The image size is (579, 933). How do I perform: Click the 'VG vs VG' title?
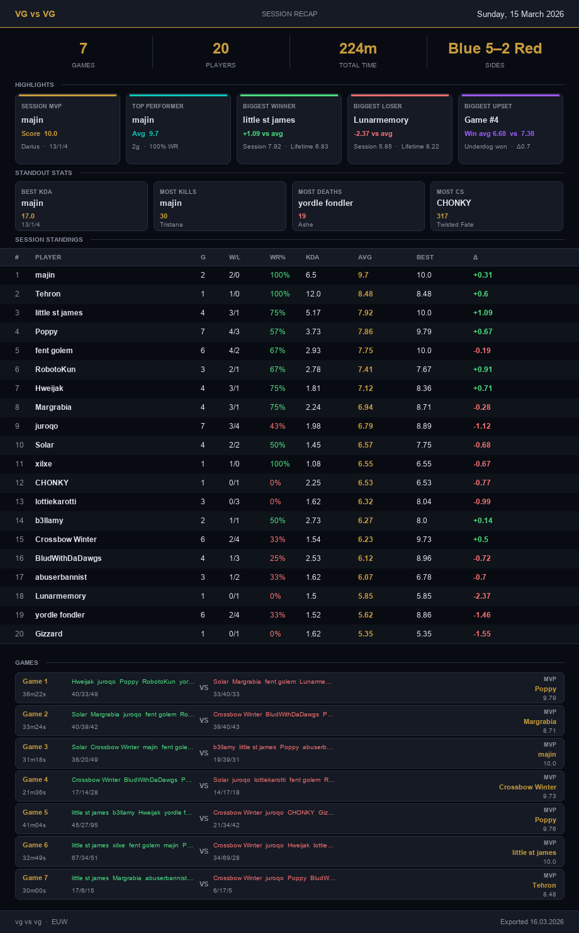coord(35,14)
